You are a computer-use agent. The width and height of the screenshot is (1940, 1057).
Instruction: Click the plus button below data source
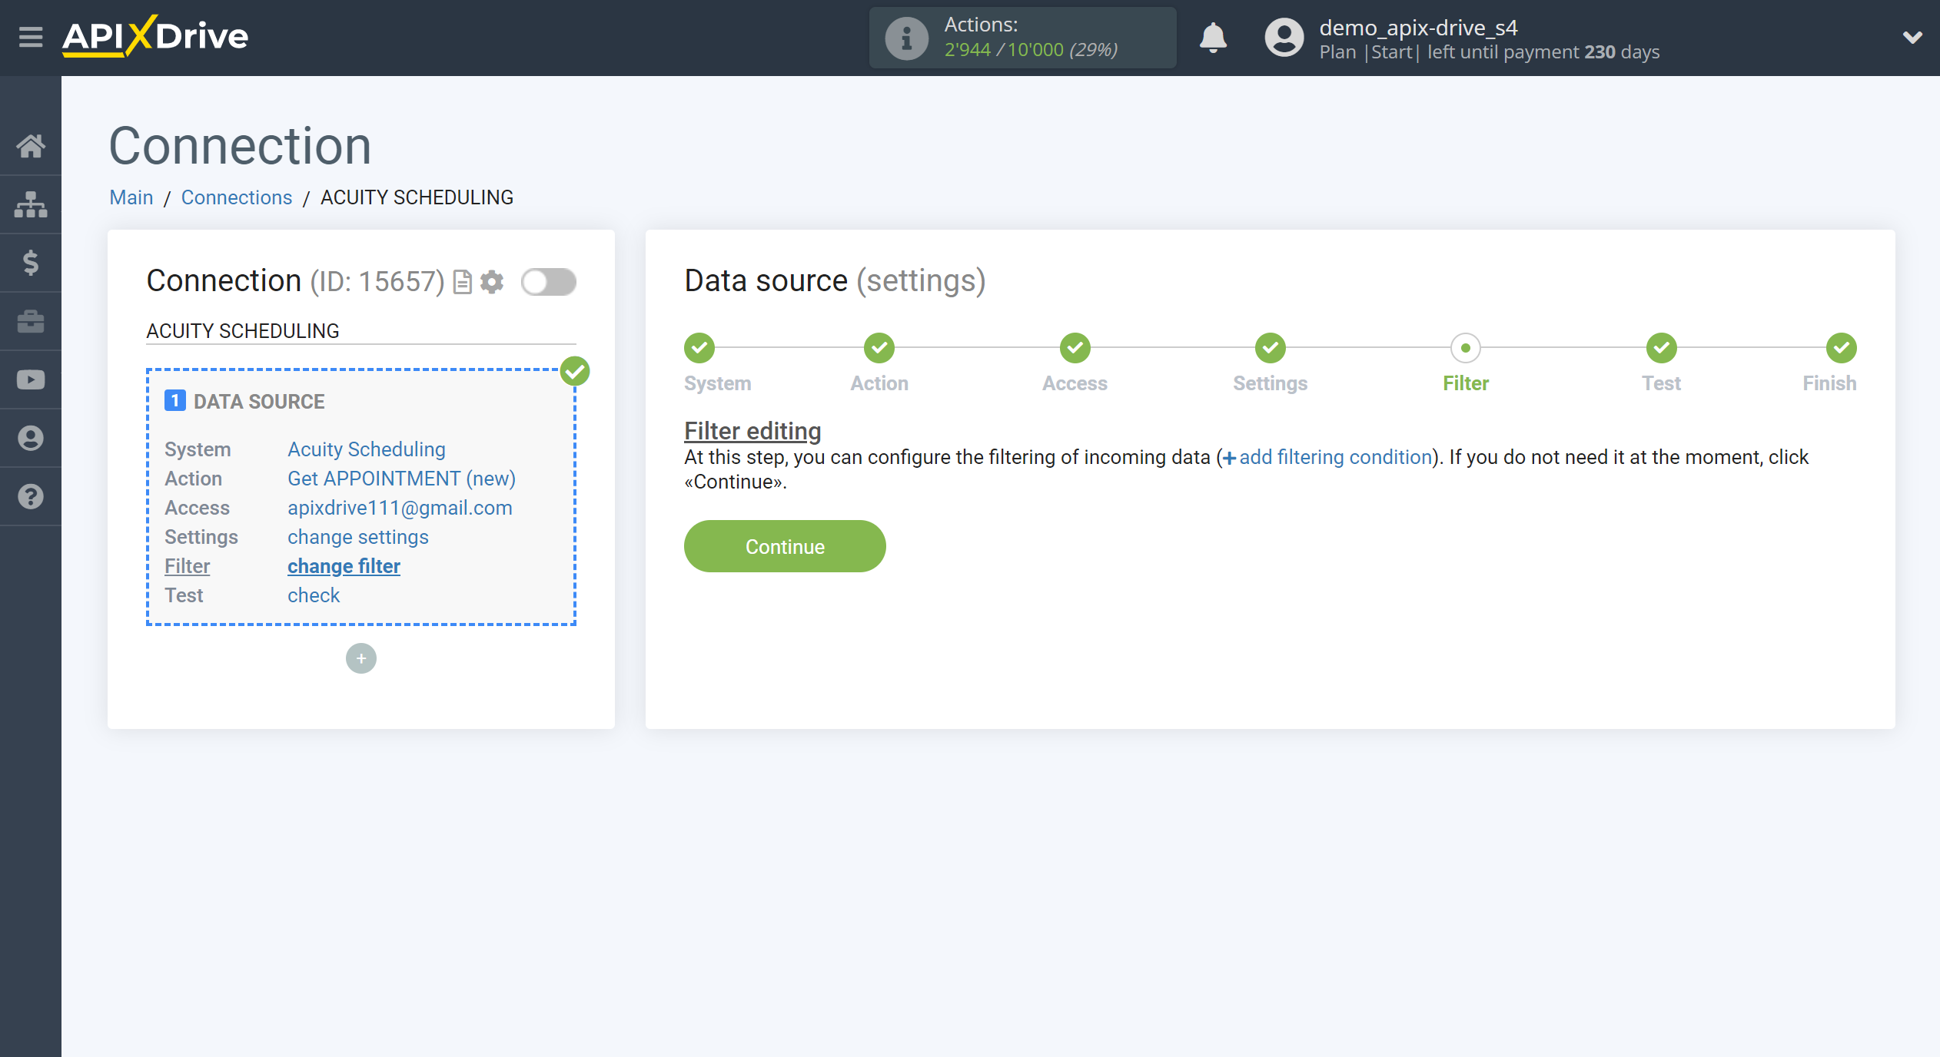(x=360, y=658)
